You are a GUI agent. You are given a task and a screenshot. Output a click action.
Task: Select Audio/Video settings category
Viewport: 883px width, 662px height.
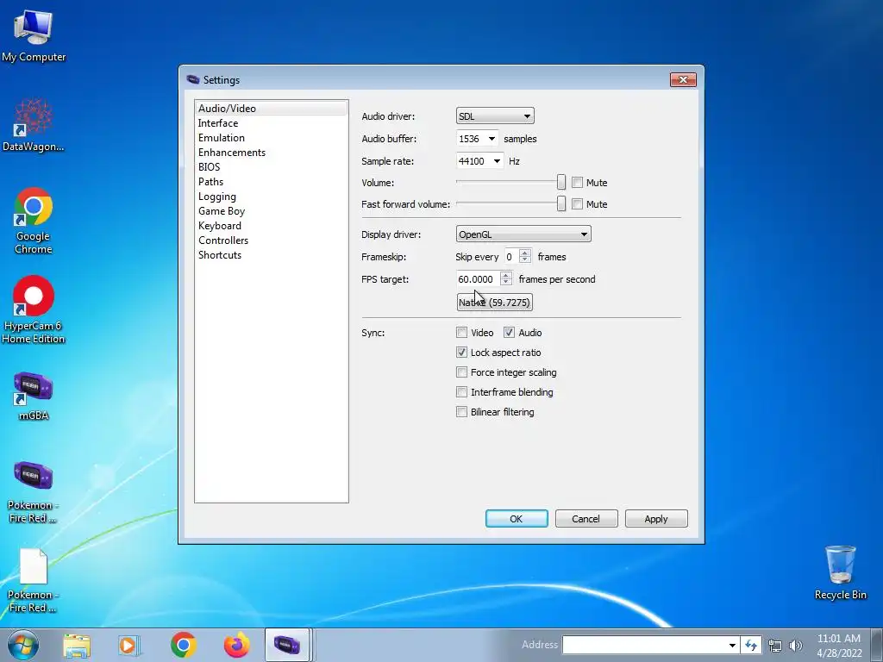[272, 108]
